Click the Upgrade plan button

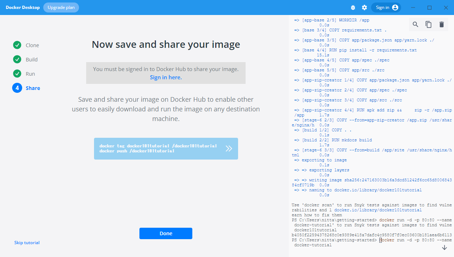(x=61, y=7)
